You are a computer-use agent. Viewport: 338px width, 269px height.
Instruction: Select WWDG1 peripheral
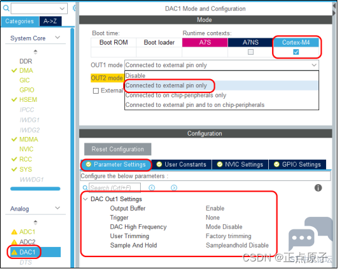tap(31, 180)
